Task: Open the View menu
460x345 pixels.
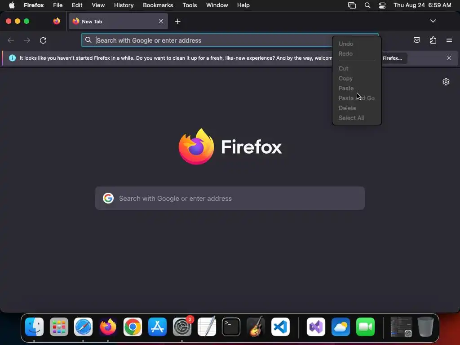Action: [x=98, y=5]
